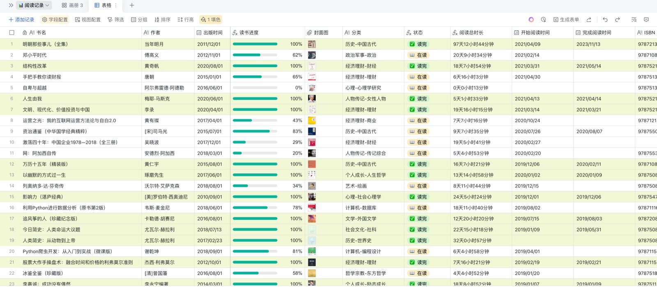Click the 书名 column header
Screen dimensions: 657x287
[x=80, y=33]
